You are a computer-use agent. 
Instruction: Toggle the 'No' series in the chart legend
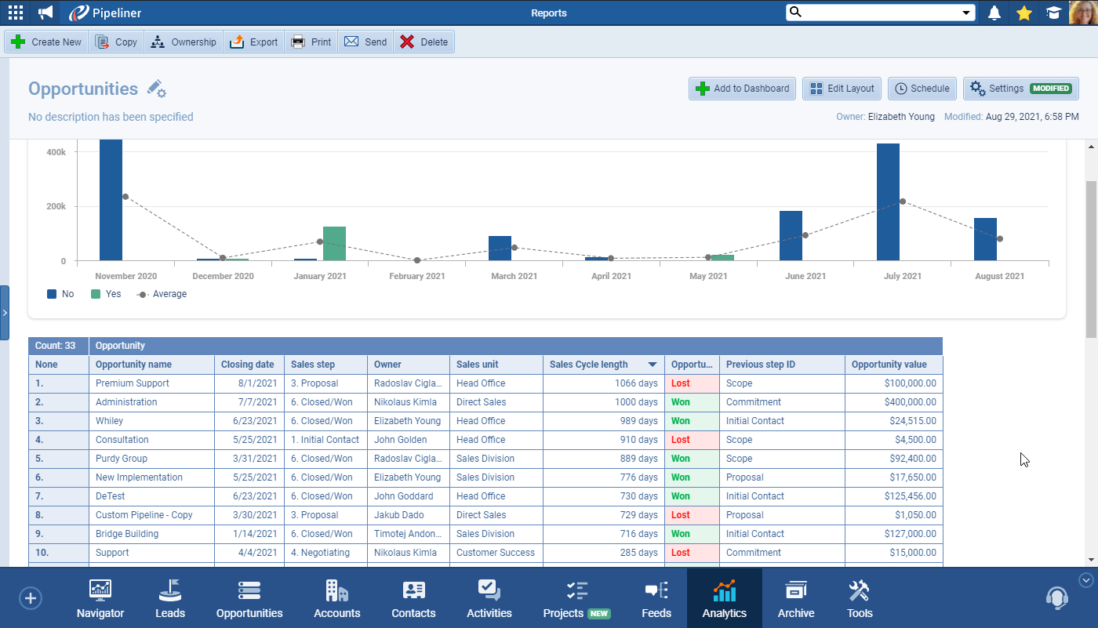pos(60,293)
